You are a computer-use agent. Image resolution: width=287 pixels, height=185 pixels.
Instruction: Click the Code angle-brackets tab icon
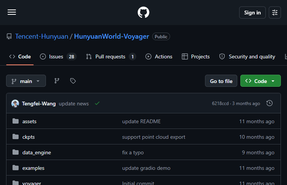12,56
